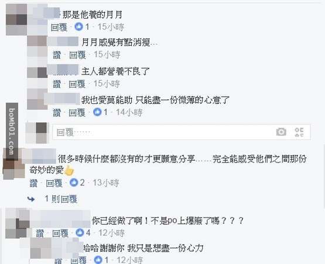Reply to the 很多時候什麼都沒有的 comment

pos(54,183)
